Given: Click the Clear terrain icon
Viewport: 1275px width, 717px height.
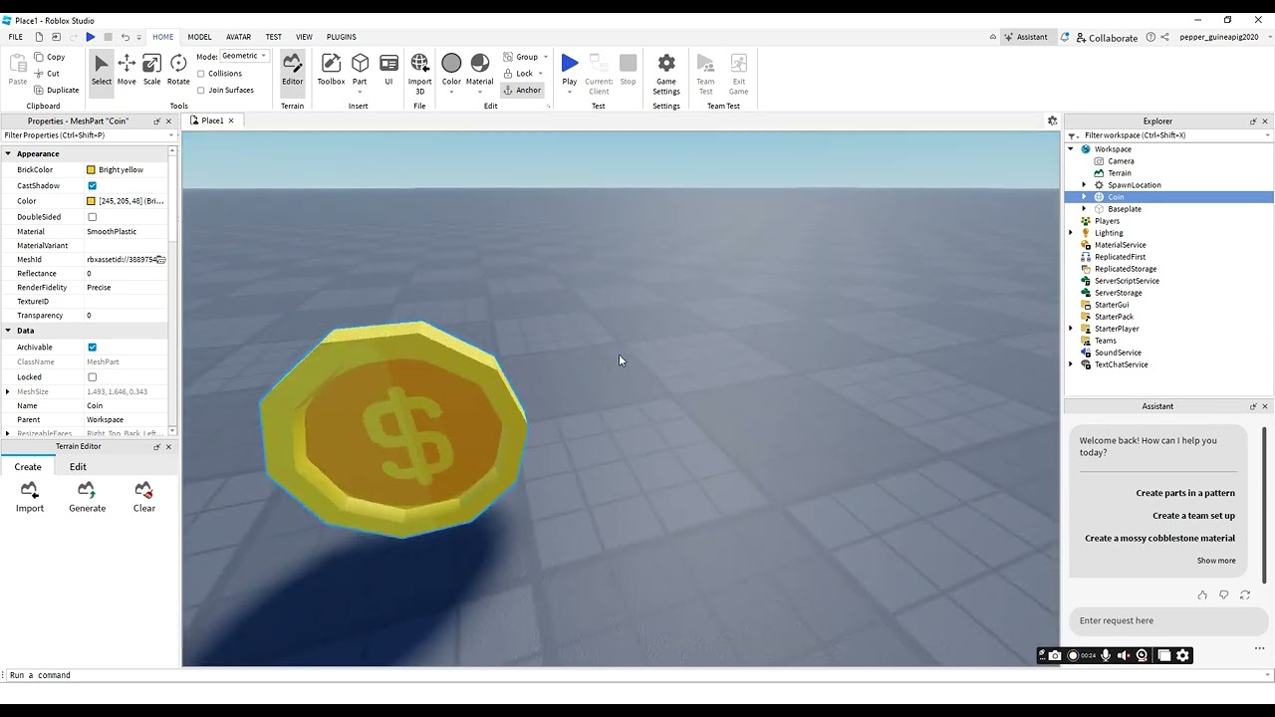Looking at the screenshot, I should click(144, 496).
